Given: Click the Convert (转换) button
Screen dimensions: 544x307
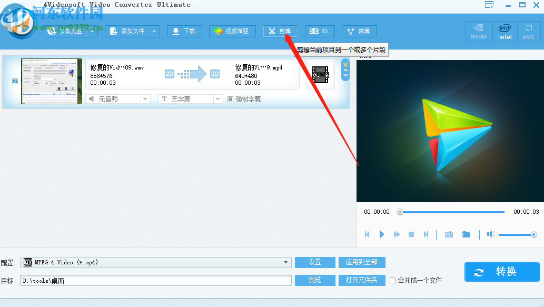Looking at the screenshot, I should (x=502, y=272).
